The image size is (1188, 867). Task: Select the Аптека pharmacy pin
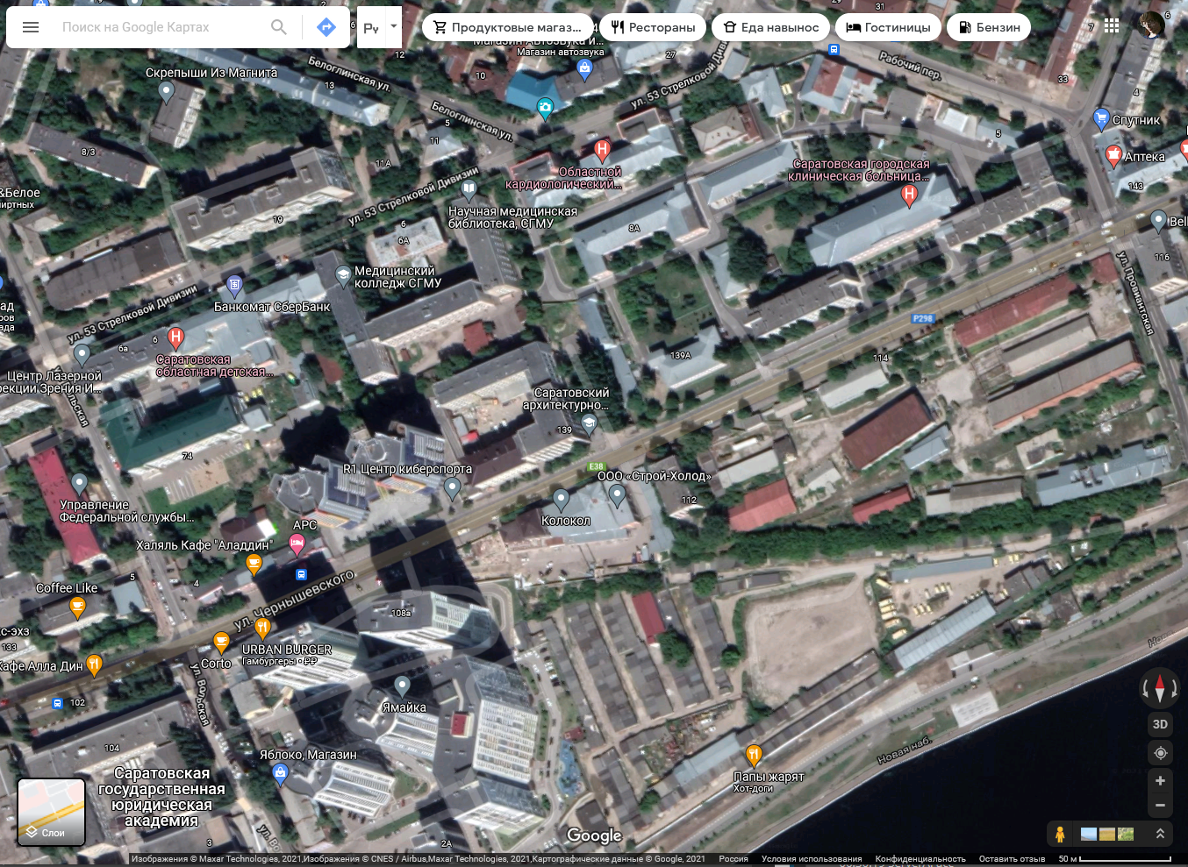pos(1113,156)
